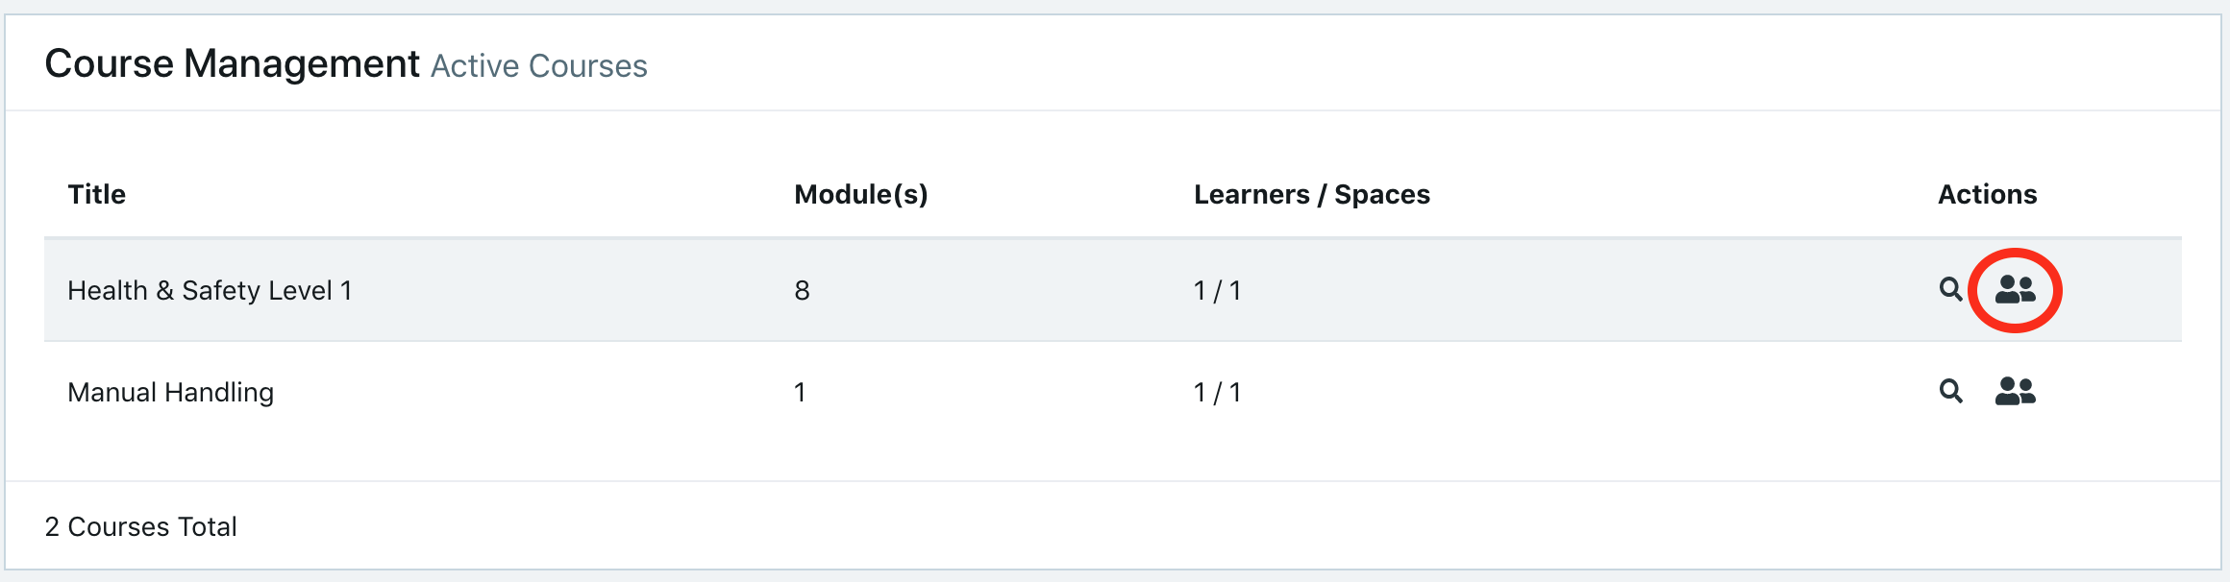Select the Health & Safety Level 1 title

pyautogui.click(x=210, y=290)
